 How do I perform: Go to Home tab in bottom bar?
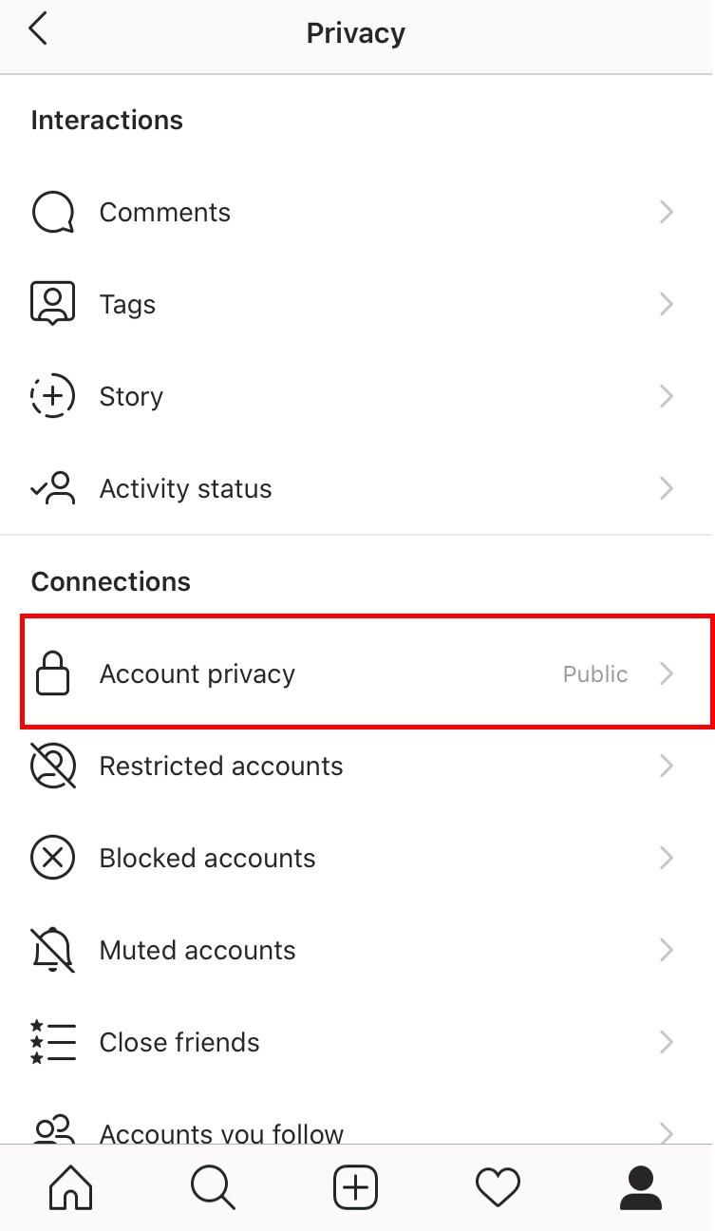(71, 1188)
